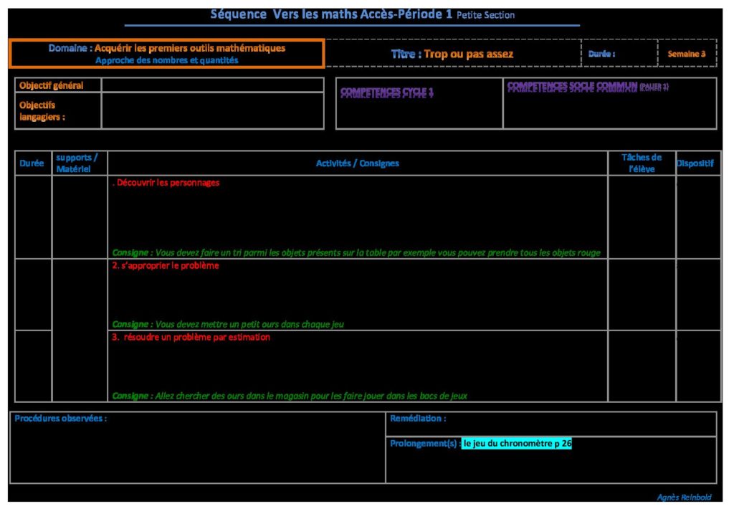Select 'résoudre un problème par estimation' text
The height and width of the screenshot is (519, 734).
tap(191, 338)
